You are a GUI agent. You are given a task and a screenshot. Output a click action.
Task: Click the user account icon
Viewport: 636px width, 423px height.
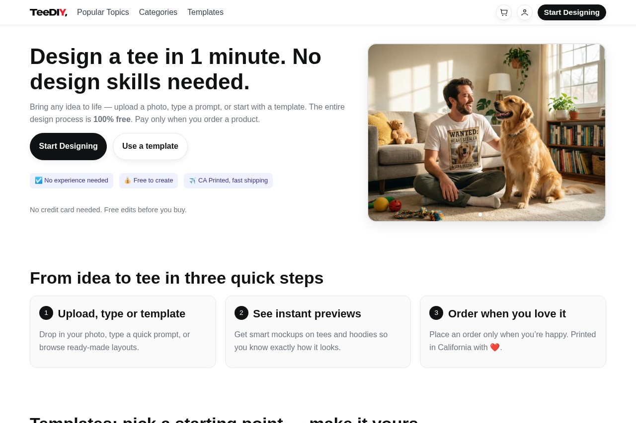tap(524, 12)
